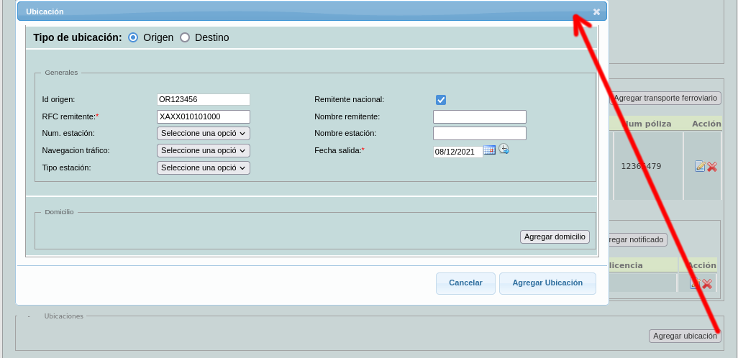This screenshot has height=358, width=738.
Task: Click the Agregar Ubicación dialog button
Action: [547, 283]
